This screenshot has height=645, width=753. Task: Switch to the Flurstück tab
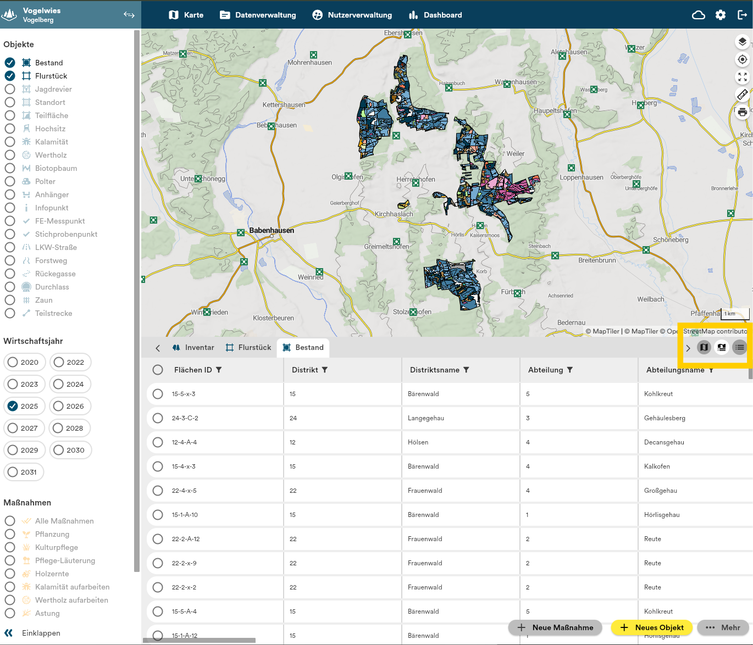click(x=248, y=347)
